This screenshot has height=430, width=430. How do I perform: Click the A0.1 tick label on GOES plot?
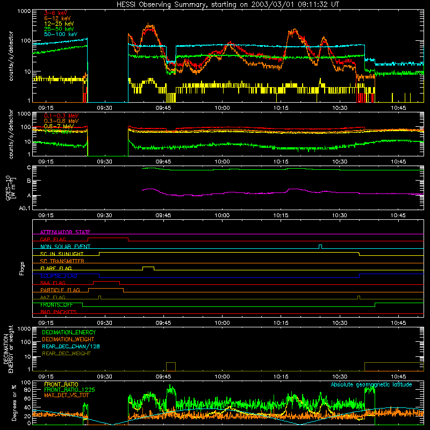pyautogui.click(x=24, y=209)
